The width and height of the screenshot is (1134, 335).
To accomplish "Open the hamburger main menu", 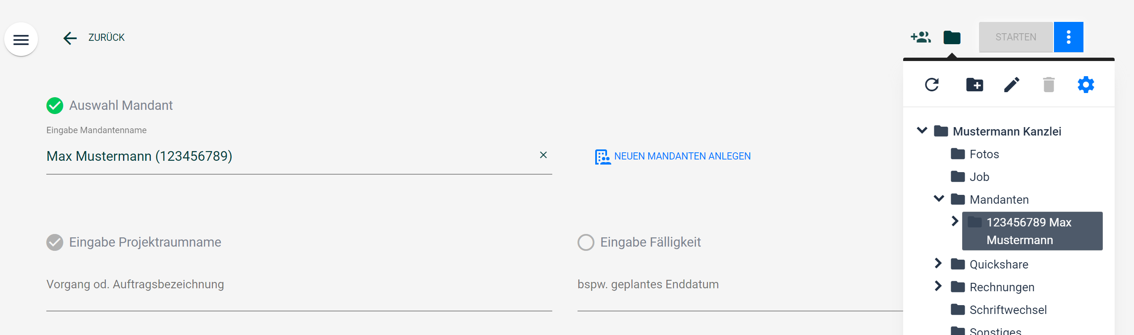I will pyautogui.click(x=21, y=40).
